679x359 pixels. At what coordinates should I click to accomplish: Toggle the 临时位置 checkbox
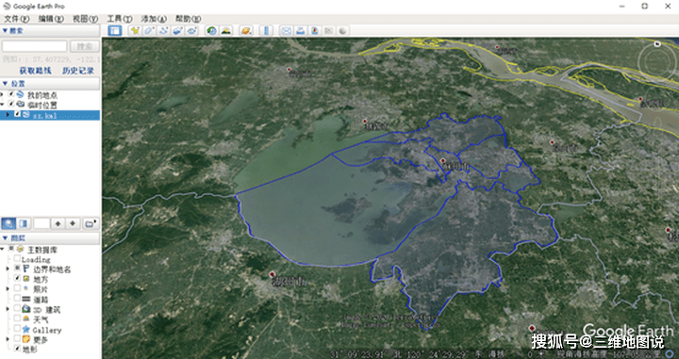[x=11, y=105]
